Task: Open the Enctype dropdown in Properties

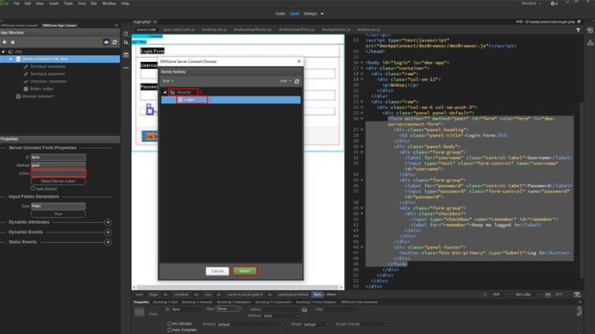Action: click(250, 325)
